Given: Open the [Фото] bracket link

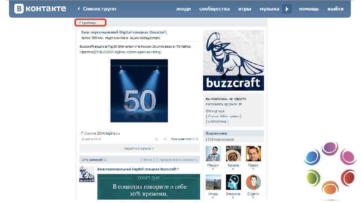Looking at the screenshot, I should pyautogui.click(x=147, y=159).
